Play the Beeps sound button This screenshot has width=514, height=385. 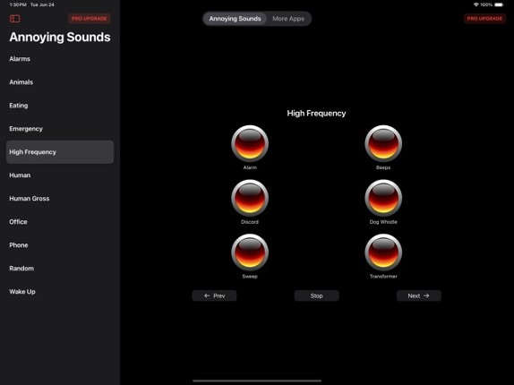coord(383,143)
